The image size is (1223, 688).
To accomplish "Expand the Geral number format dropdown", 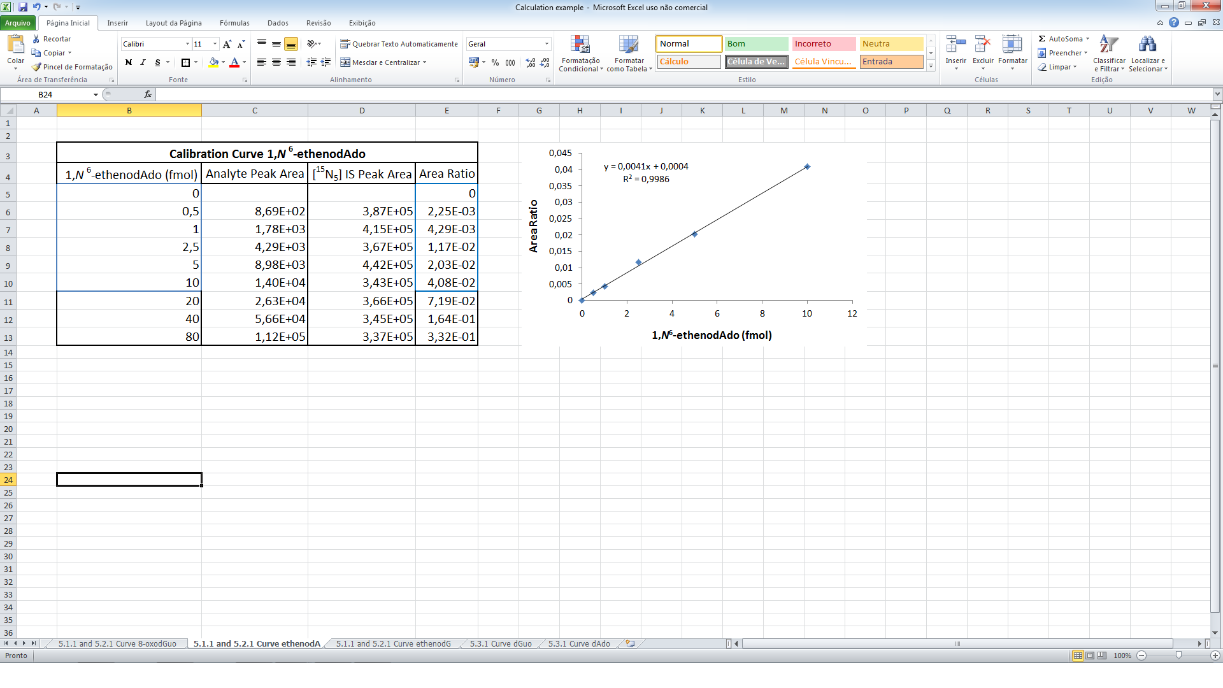I will [547, 44].
